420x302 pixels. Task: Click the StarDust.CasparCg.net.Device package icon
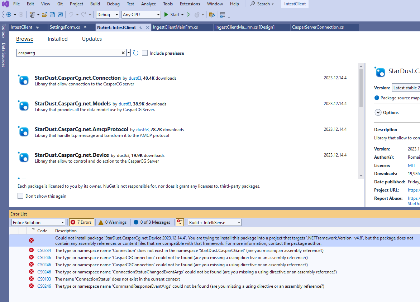click(x=23, y=157)
